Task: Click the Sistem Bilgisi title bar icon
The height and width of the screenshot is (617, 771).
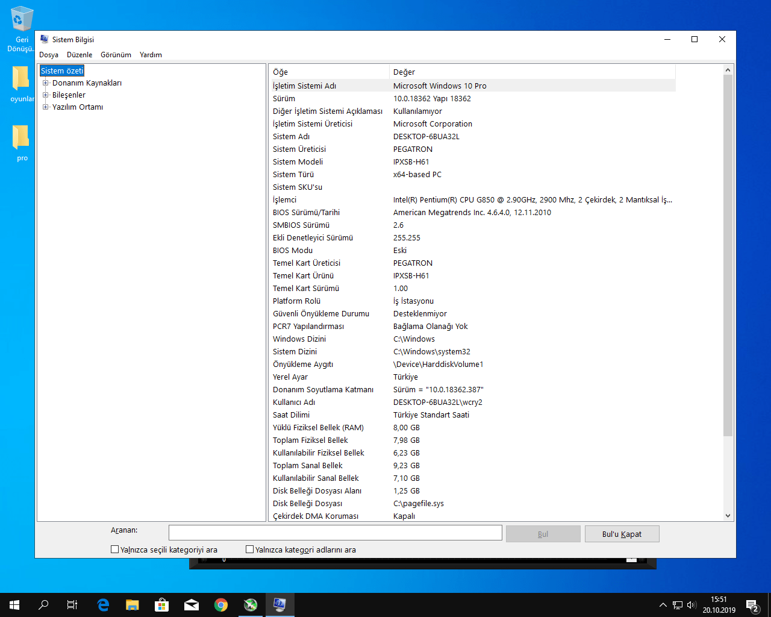Action: (x=44, y=39)
